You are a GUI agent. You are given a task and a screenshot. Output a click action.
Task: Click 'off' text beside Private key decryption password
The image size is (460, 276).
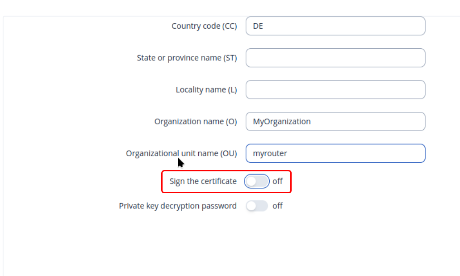tap(278, 206)
